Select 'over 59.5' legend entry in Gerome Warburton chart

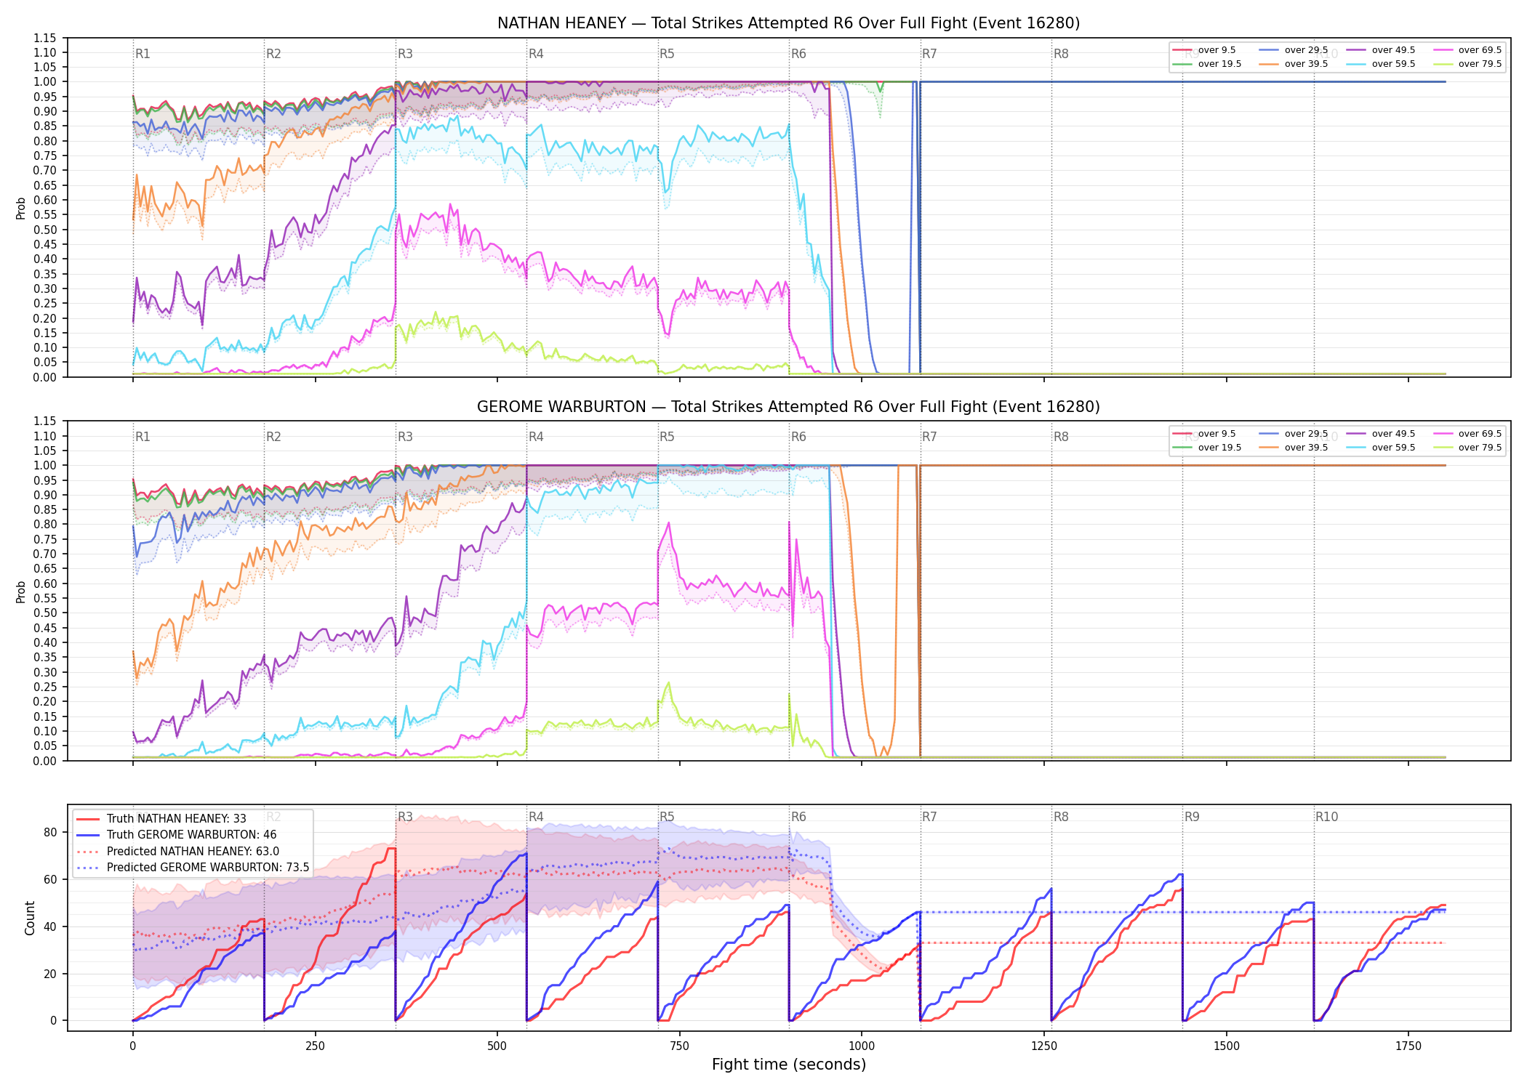coord(1381,448)
